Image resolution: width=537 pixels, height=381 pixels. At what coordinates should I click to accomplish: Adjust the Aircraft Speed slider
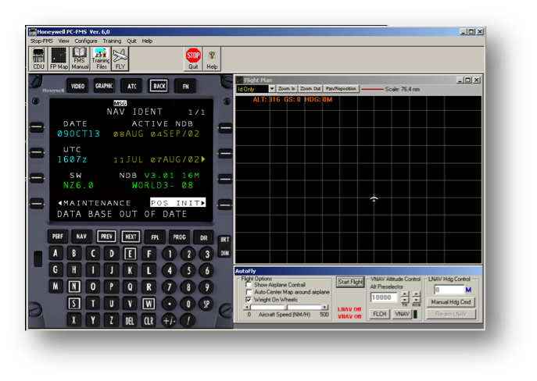click(287, 307)
